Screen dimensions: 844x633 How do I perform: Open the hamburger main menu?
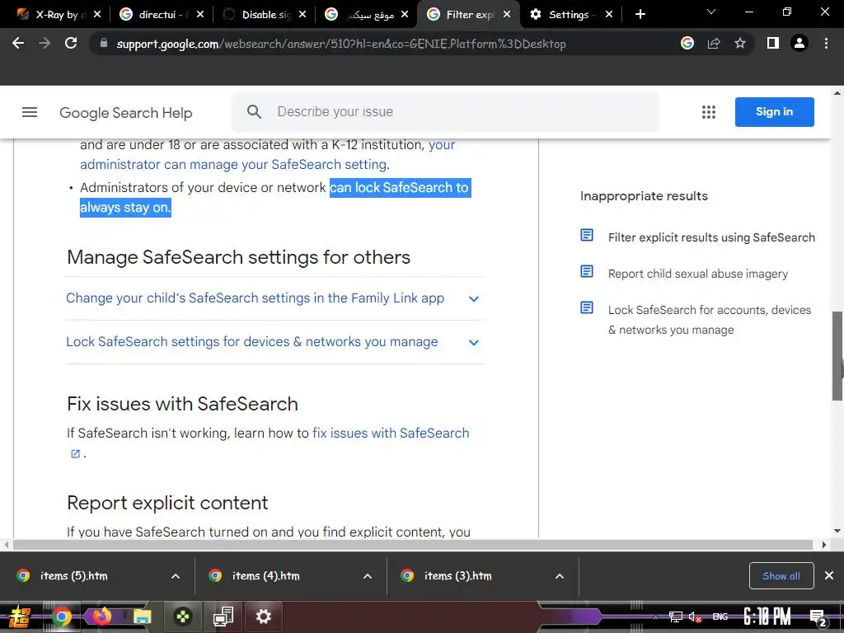click(x=30, y=112)
